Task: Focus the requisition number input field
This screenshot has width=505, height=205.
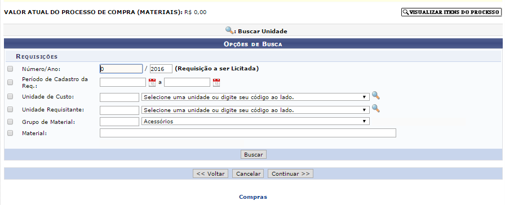Action: pyautogui.click(x=121, y=69)
